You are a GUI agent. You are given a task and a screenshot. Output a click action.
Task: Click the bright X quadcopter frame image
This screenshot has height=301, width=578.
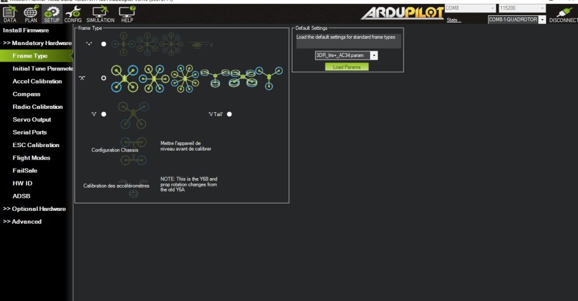pyautogui.click(x=124, y=78)
